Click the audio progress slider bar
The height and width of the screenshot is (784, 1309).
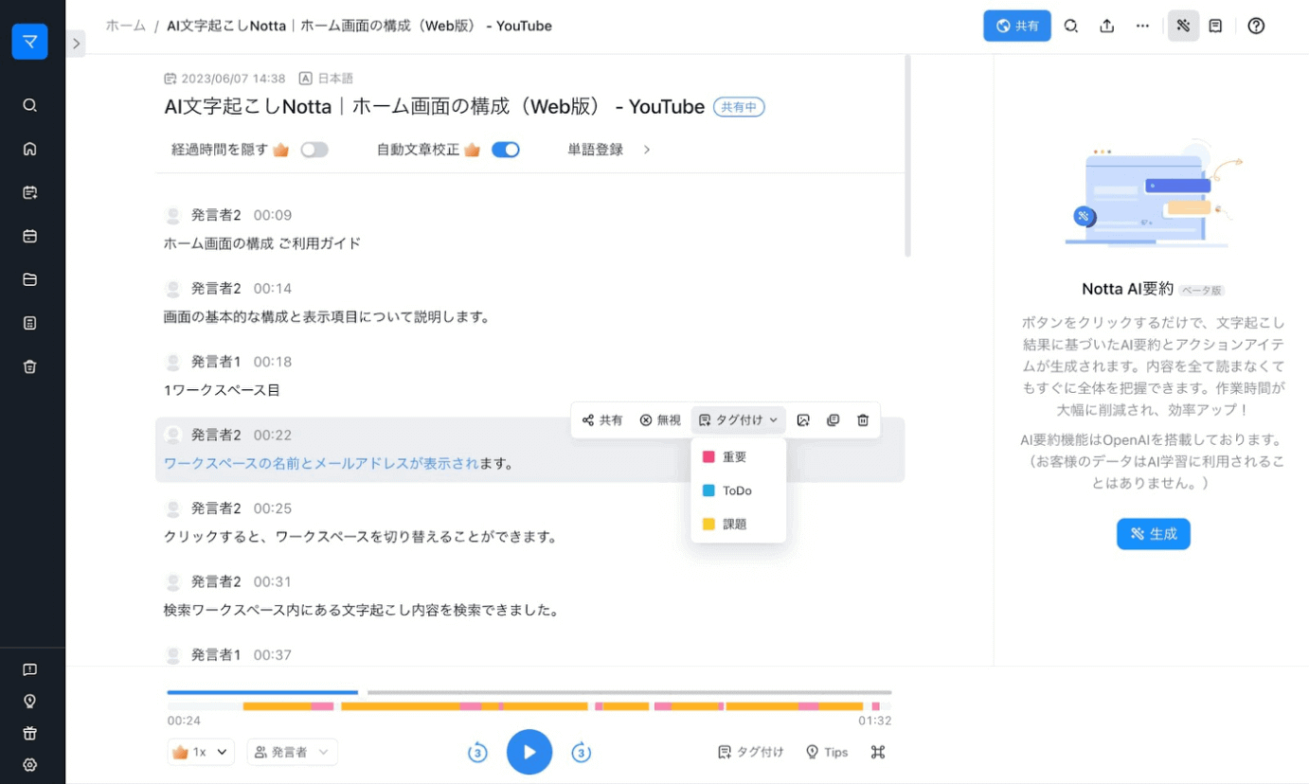coord(529,692)
